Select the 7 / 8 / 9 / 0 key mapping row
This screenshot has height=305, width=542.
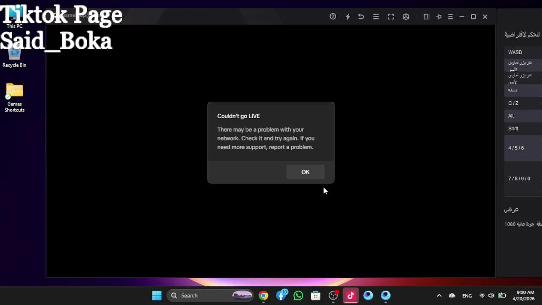tap(523, 178)
